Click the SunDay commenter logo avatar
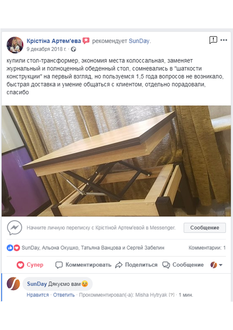The width and height of the screenshot is (233, 330). [x=13, y=283]
